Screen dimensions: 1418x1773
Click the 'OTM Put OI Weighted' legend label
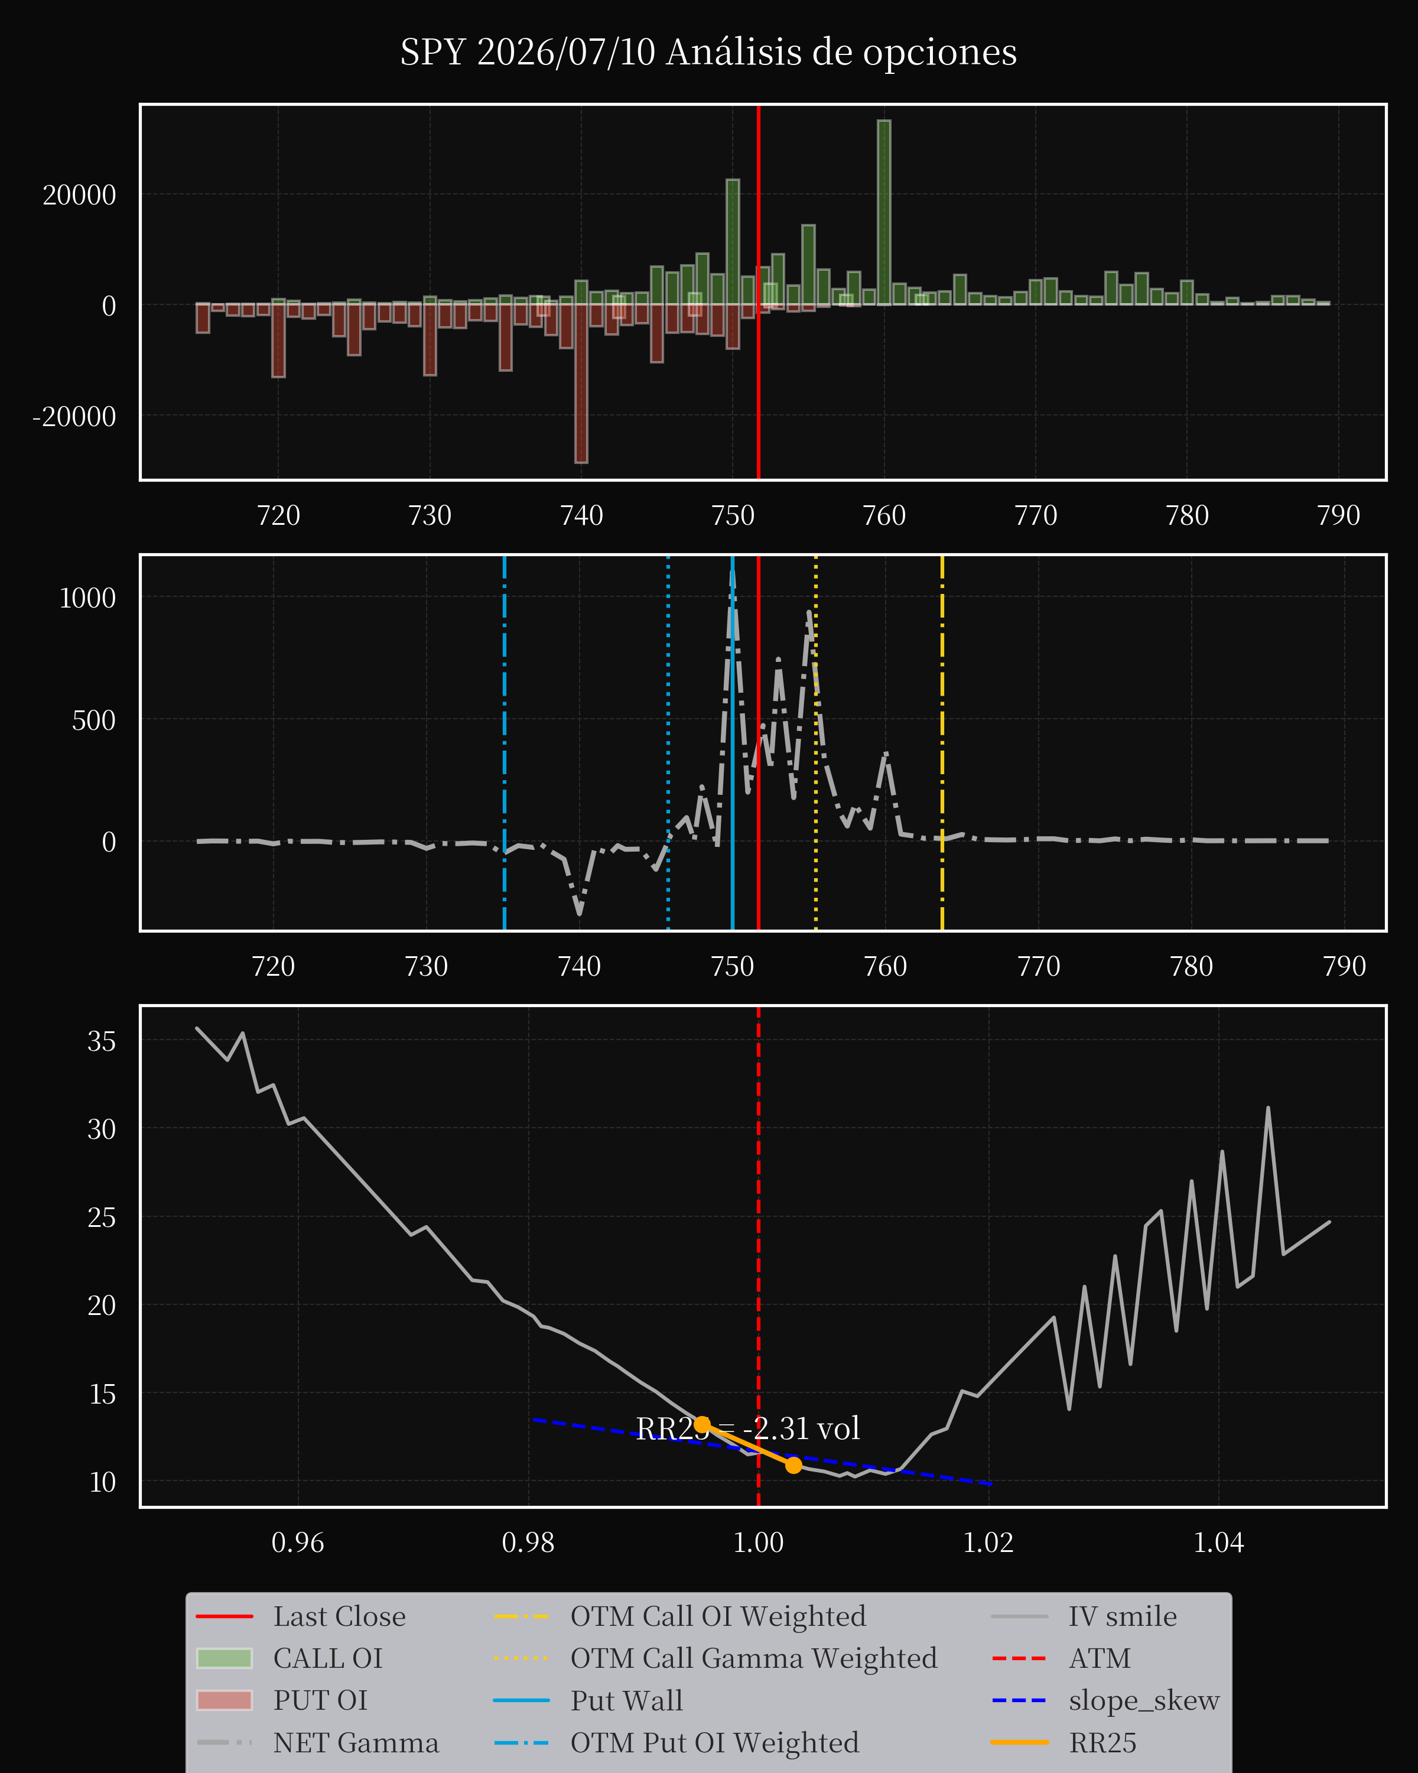(x=715, y=1743)
